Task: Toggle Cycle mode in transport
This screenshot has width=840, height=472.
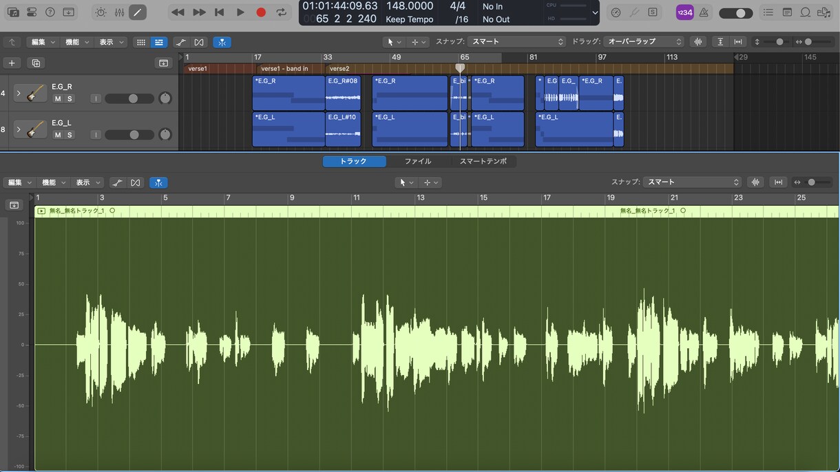Action: tap(282, 12)
